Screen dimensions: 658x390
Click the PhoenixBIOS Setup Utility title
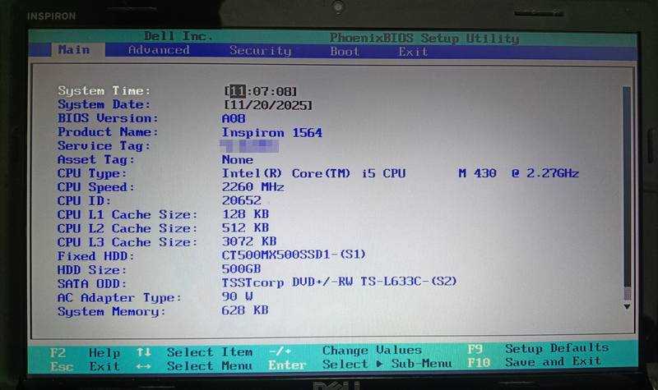tap(424, 38)
